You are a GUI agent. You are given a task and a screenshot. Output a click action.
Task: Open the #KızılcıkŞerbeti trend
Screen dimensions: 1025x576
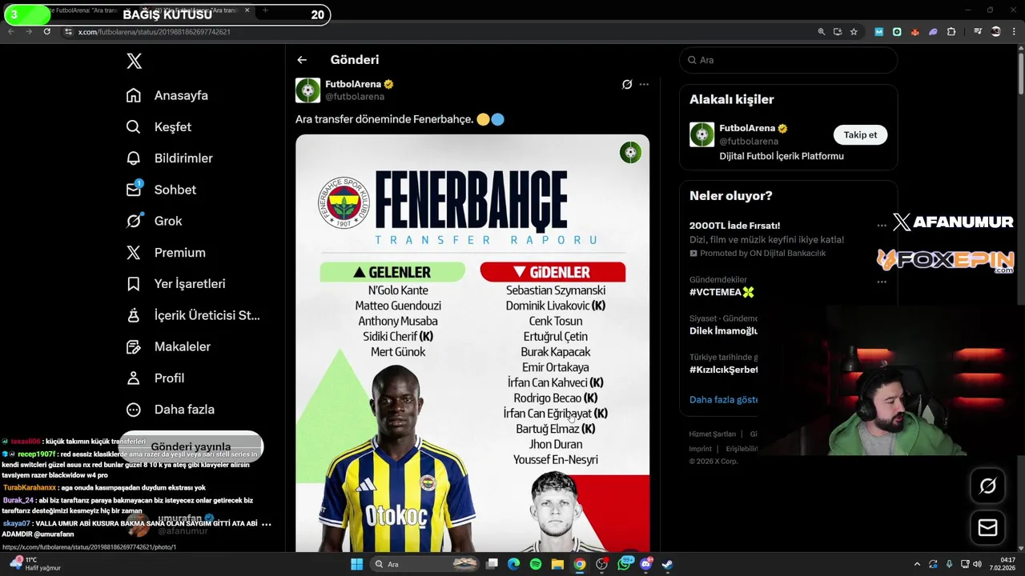pyautogui.click(x=724, y=370)
